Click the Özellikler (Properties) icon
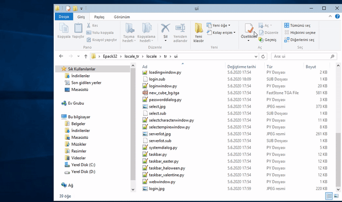 coord(248,29)
